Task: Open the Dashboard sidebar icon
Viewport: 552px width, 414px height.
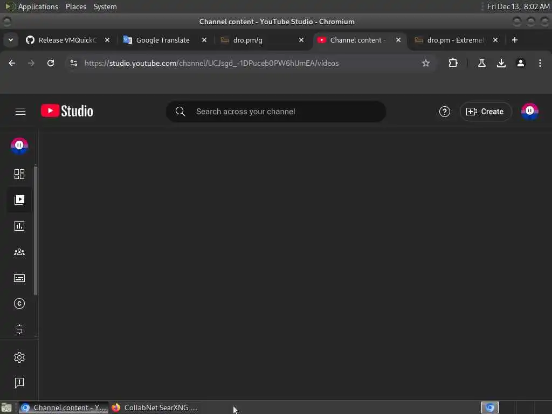Action: tap(19, 174)
